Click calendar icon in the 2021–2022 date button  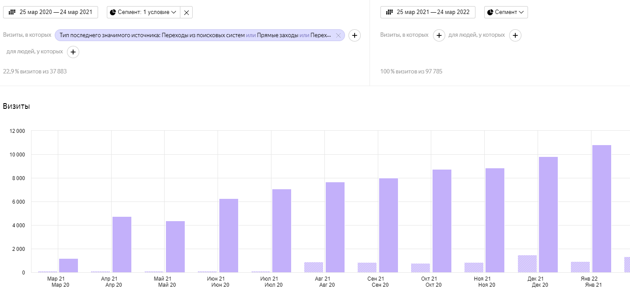[390, 12]
